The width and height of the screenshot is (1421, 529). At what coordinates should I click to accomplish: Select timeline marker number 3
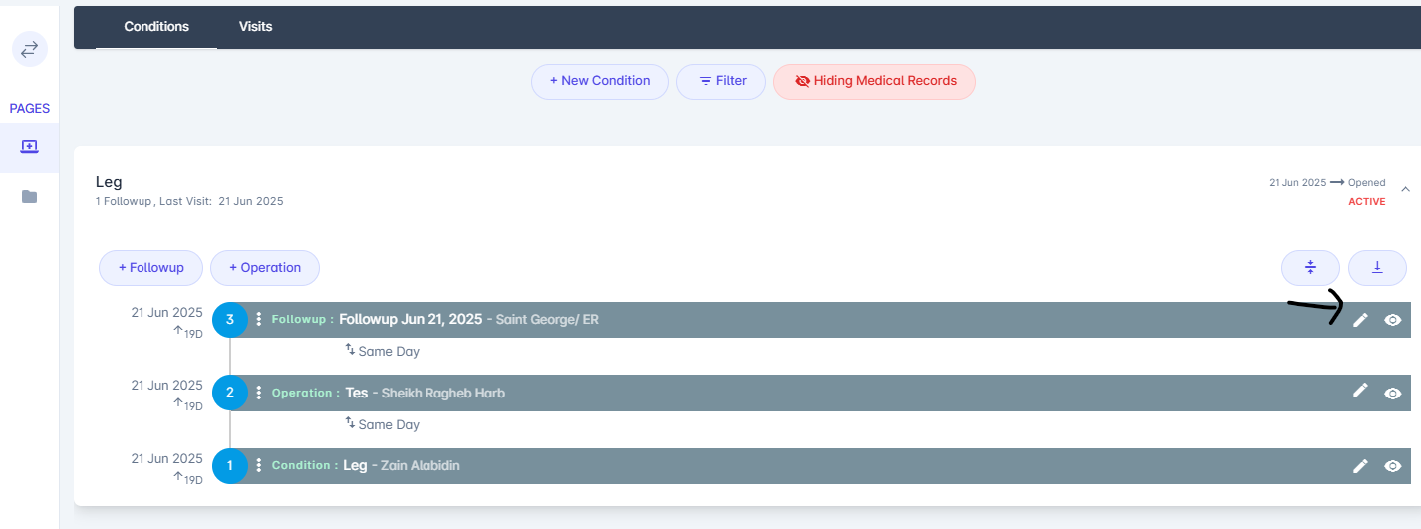pos(230,320)
